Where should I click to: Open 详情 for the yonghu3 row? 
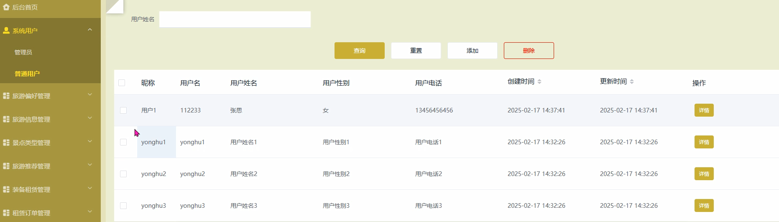click(704, 206)
